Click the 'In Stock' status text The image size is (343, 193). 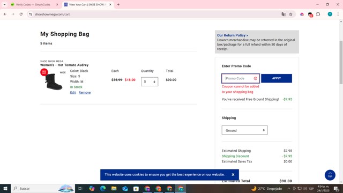(76, 87)
